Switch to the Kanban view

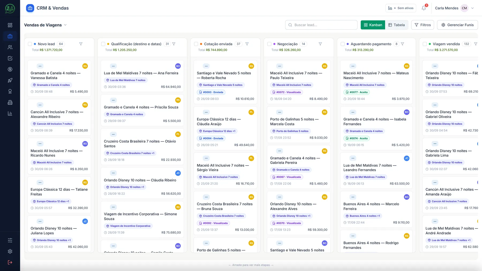(x=373, y=25)
